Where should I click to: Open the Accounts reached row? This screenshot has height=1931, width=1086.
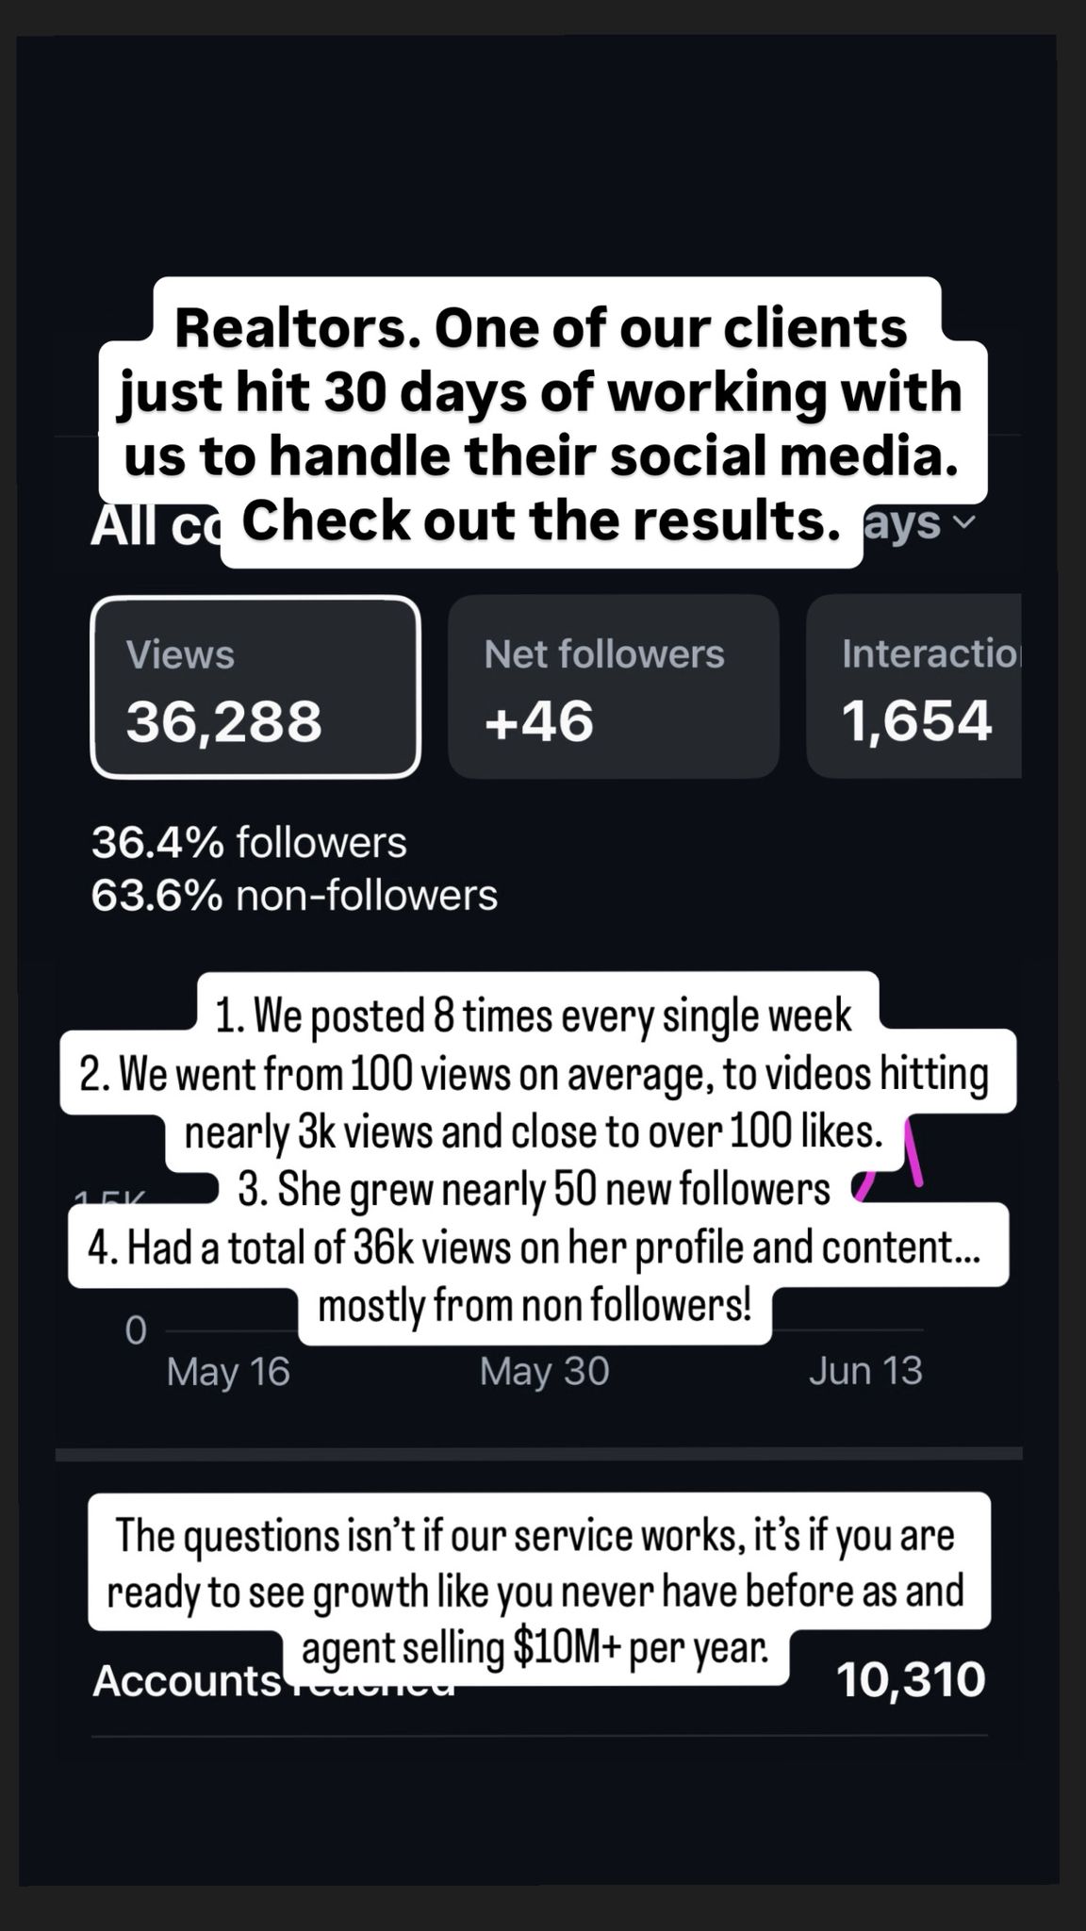(x=539, y=1680)
